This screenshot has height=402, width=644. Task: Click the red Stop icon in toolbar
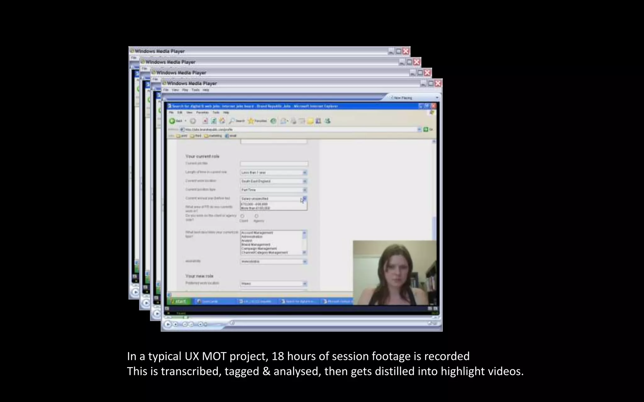coord(205,121)
